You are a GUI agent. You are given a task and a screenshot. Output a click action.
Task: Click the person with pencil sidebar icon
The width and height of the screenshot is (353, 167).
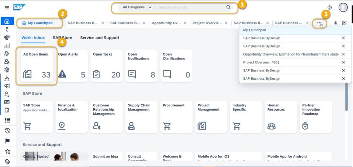coord(7,53)
